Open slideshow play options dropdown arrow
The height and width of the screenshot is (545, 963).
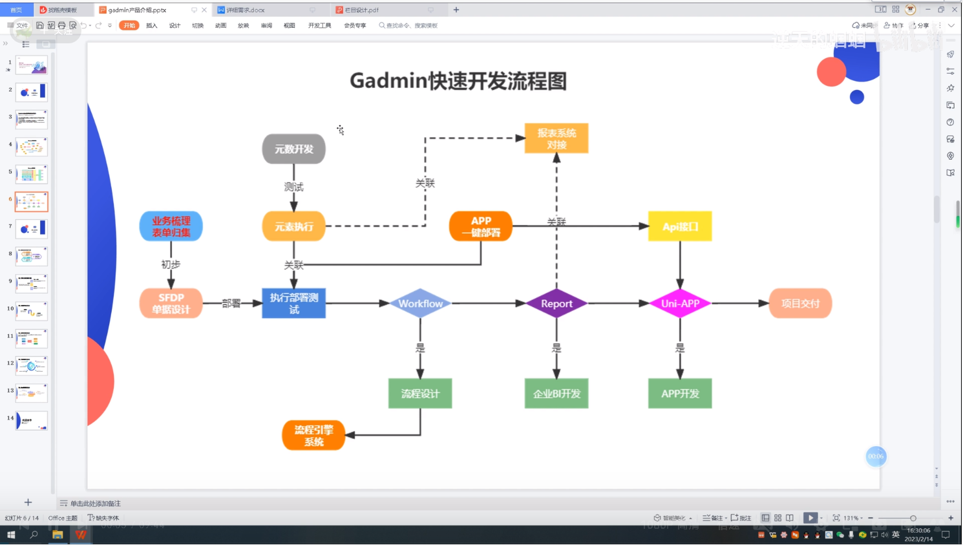(x=821, y=518)
